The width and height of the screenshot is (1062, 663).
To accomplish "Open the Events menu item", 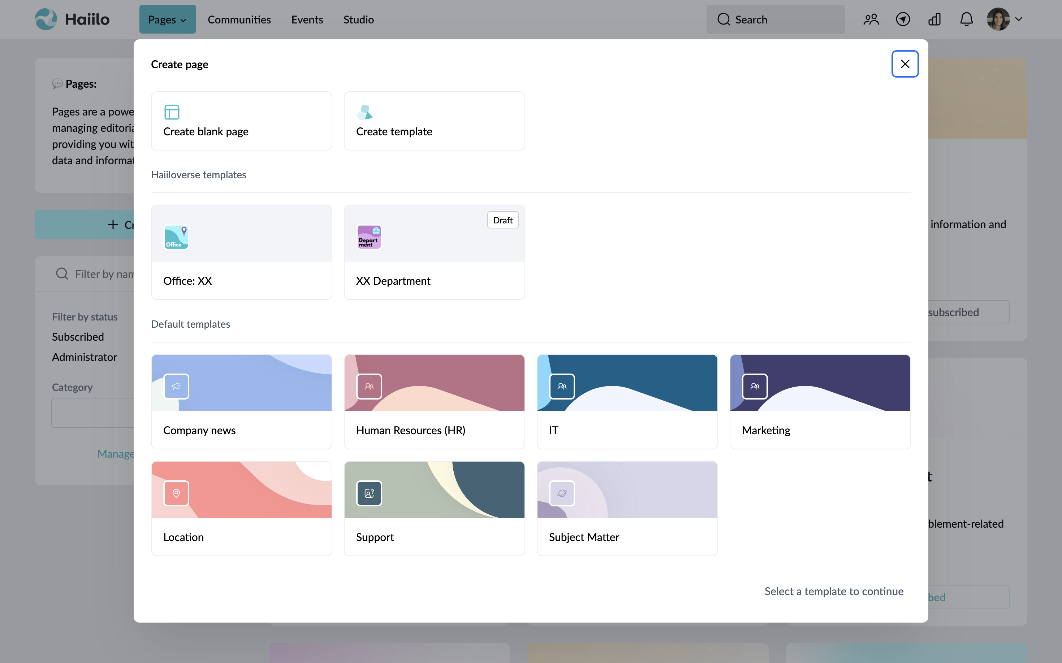I will pyautogui.click(x=307, y=19).
